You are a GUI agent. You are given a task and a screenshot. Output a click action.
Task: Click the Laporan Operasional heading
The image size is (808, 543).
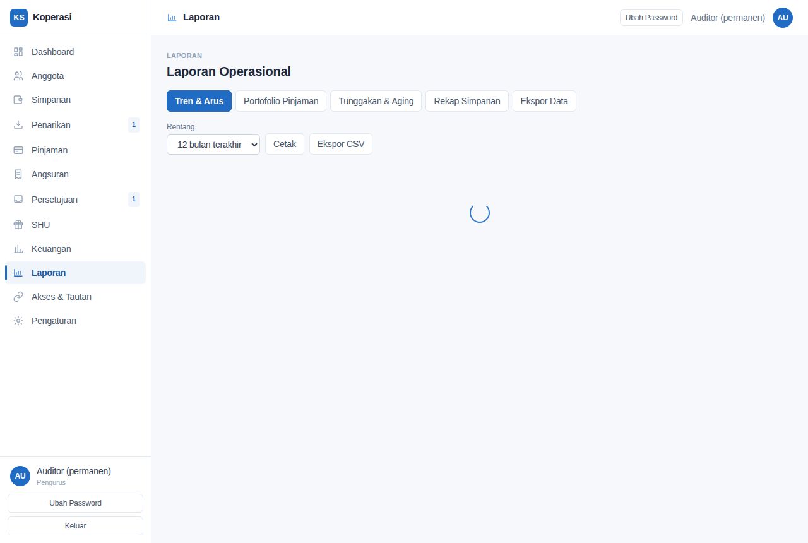(x=229, y=71)
